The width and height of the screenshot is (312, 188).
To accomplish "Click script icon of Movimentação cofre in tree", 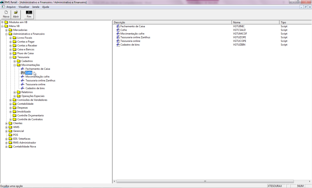I will [x=23, y=77].
